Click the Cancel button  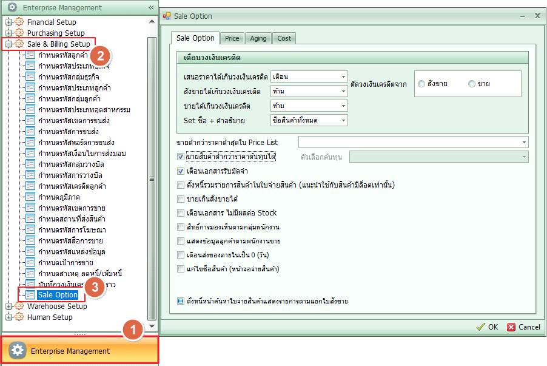tap(523, 327)
